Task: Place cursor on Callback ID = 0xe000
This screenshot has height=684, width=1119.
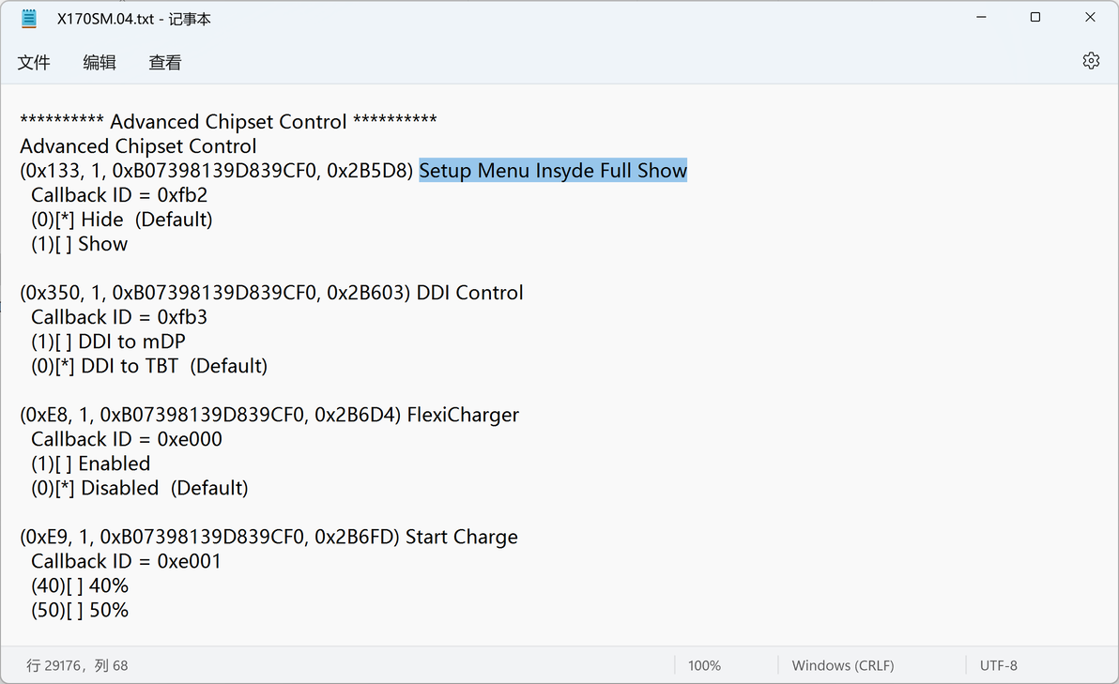Action: pos(127,439)
